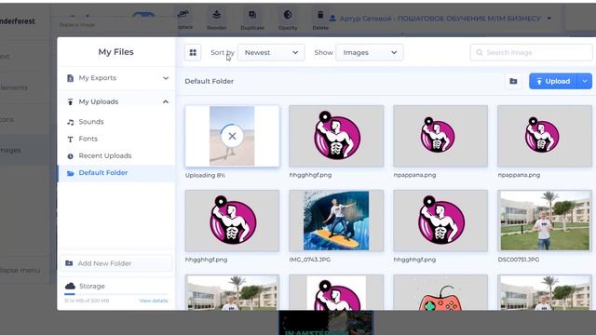The height and width of the screenshot is (335, 596).
Task: Cancel the uploading image with the X
Action: tap(232, 136)
